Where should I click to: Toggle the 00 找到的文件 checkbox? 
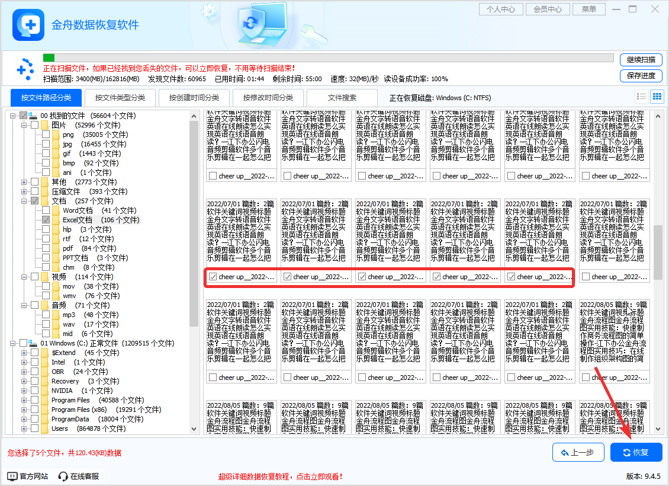24,116
